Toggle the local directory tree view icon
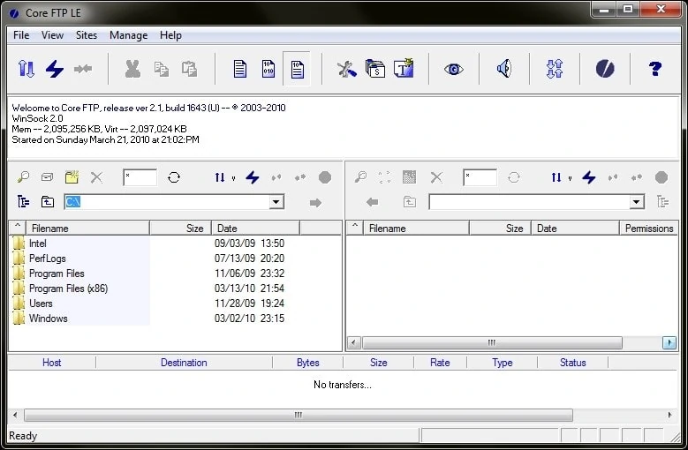 pyautogui.click(x=23, y=201)
